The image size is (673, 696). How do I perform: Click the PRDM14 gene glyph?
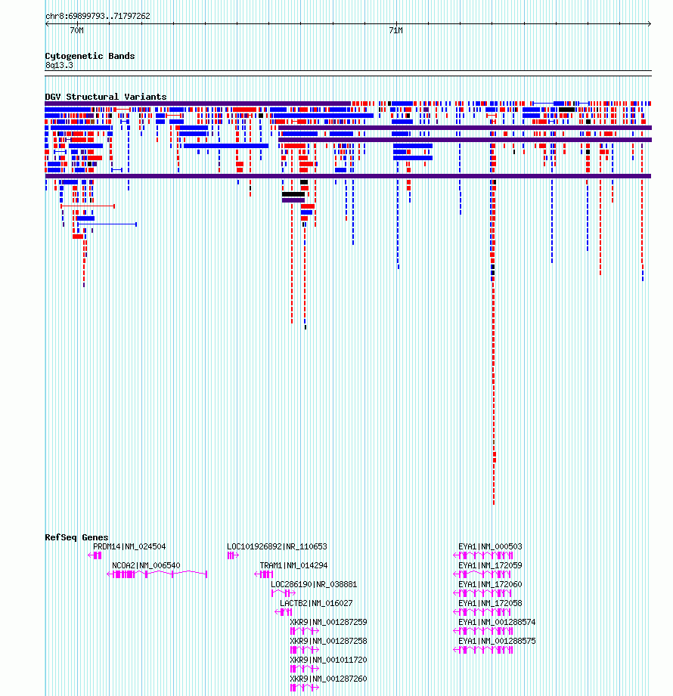95,555
